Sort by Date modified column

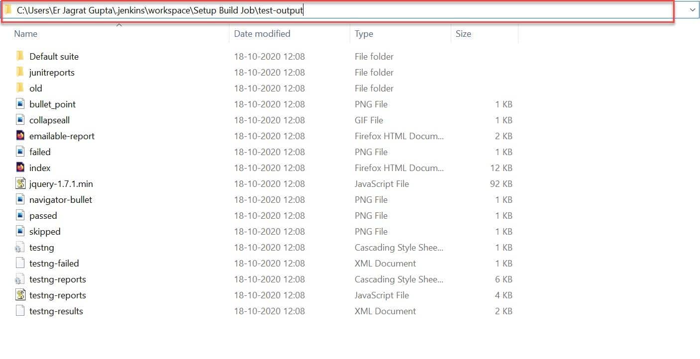pyautogui.click(x=262, y=34)
